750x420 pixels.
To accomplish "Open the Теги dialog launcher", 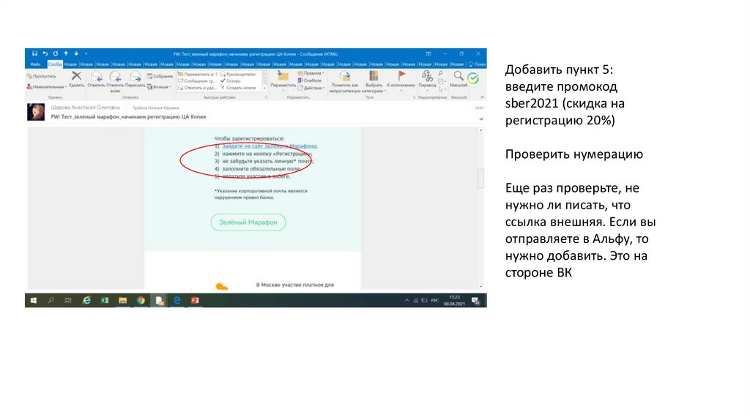I will click(415, 97).
